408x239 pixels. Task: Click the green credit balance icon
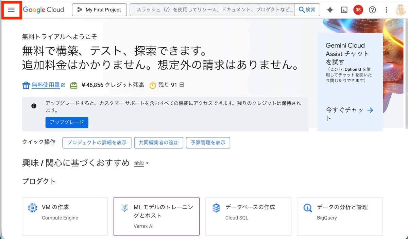coord(74,85)
